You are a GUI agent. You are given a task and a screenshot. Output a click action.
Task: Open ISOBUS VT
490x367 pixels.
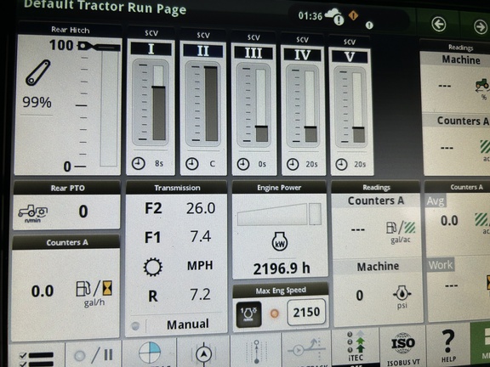click(403, 348)
